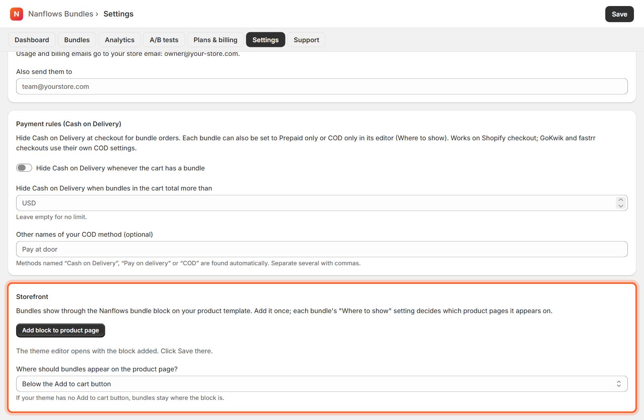644x420 pixels.
Task: Click the Nanflows app logo icon
Action: 17,14
